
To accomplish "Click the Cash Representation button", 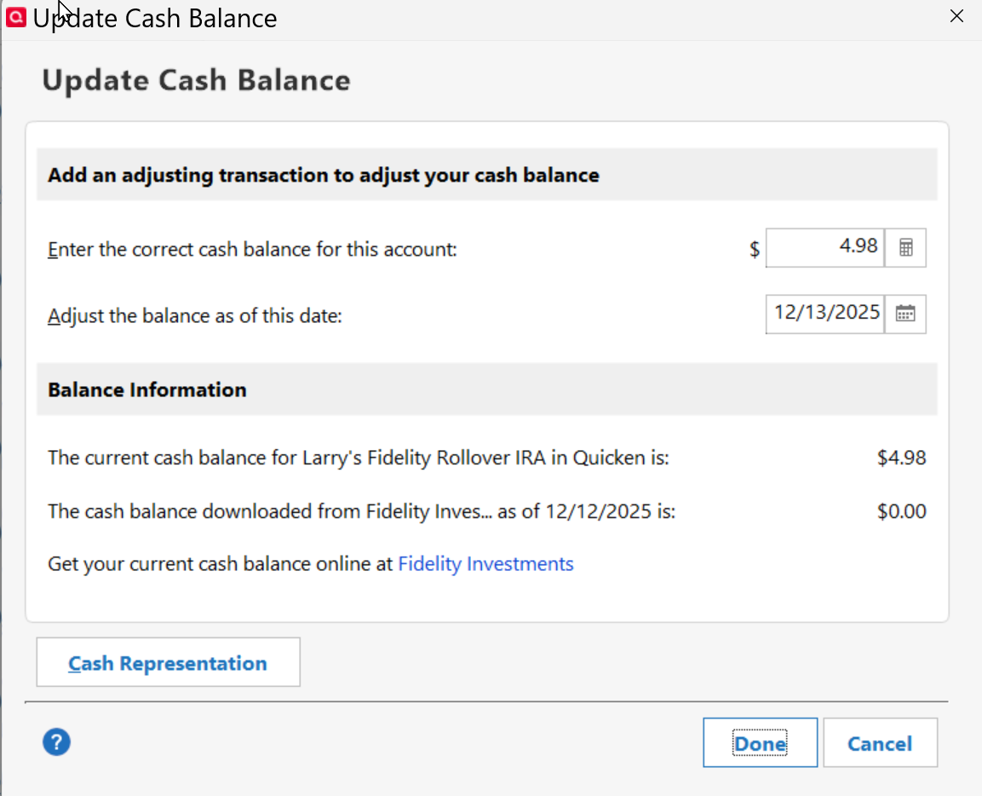I will click(168, 663).
